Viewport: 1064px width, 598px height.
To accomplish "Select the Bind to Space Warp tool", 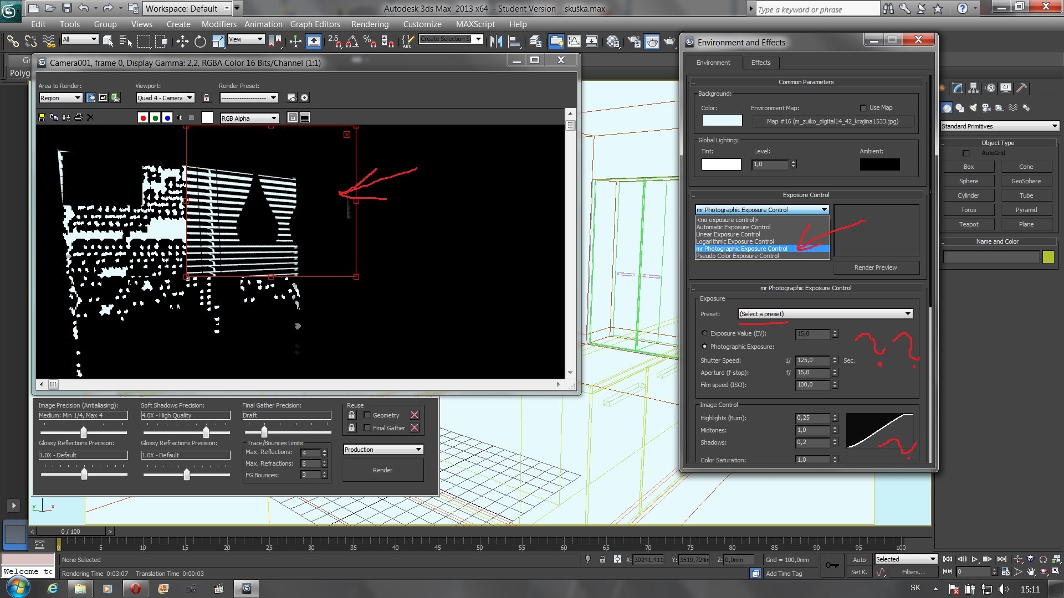I will (x=49, y=41).
